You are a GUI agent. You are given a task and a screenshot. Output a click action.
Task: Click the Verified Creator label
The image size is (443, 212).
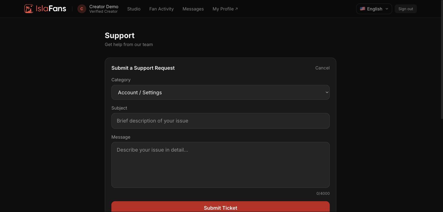click(103, 12)
